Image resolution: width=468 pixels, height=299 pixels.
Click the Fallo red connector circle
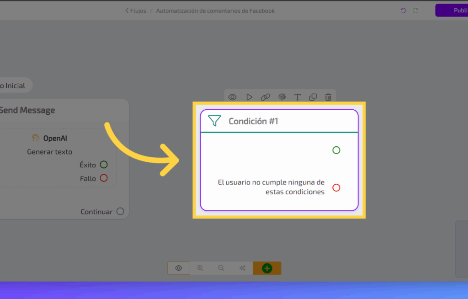tap(104, 178)
